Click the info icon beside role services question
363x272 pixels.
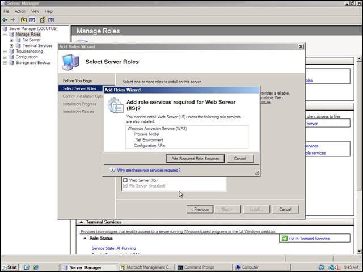(112, 170)
